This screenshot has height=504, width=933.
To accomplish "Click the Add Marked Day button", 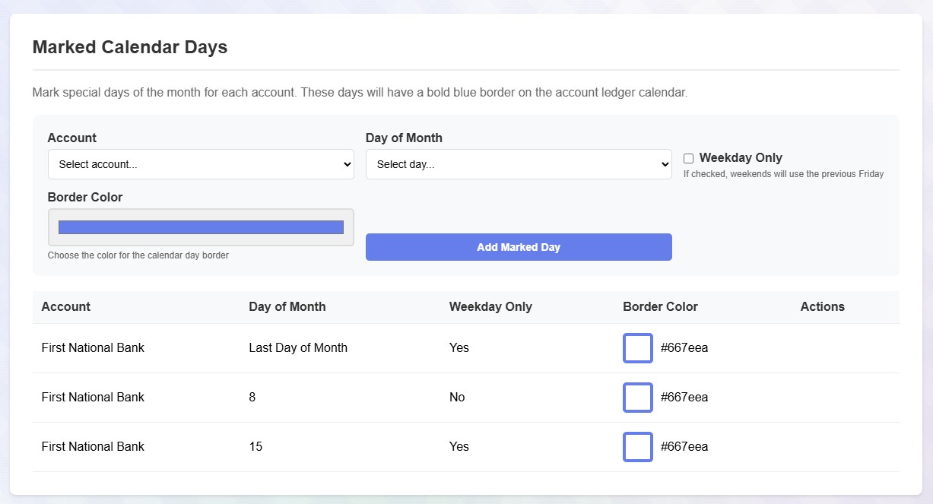I will click(519, 247).
